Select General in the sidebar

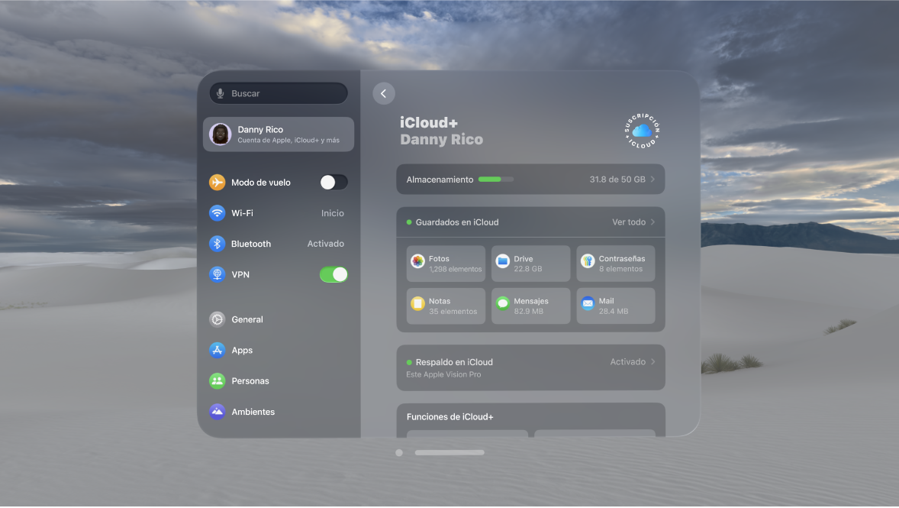(x=278, y=319)
